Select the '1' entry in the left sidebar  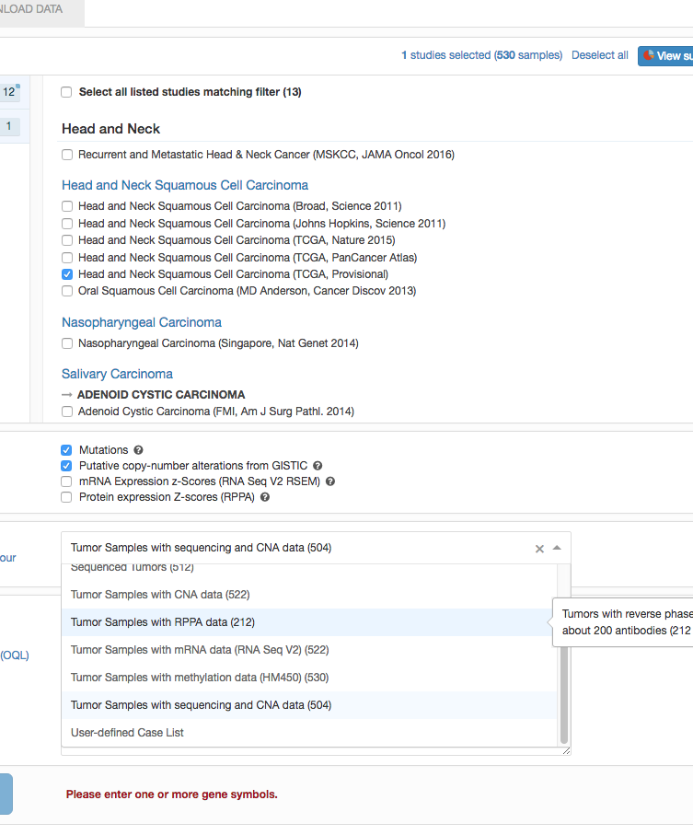pos(11,125)
